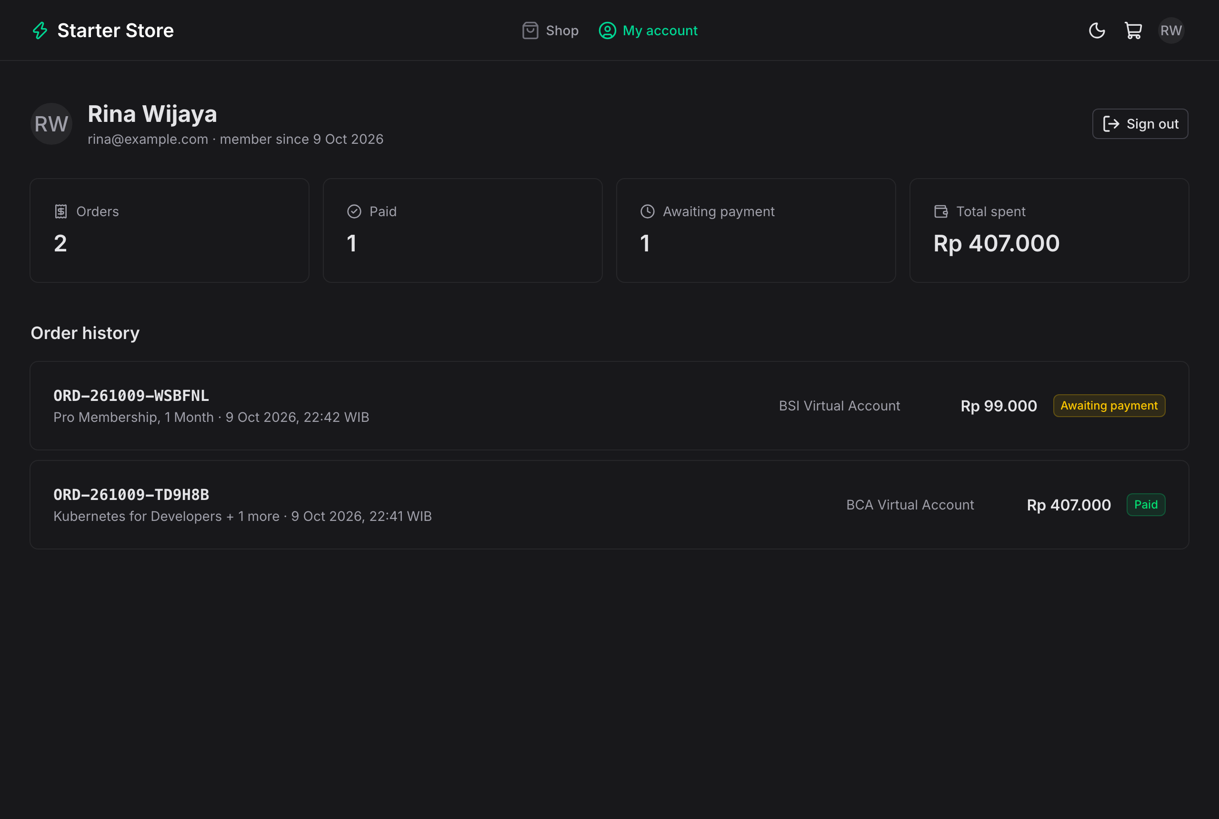Go to the Shop menu item
1219x819 pixels.
[550, 30]
